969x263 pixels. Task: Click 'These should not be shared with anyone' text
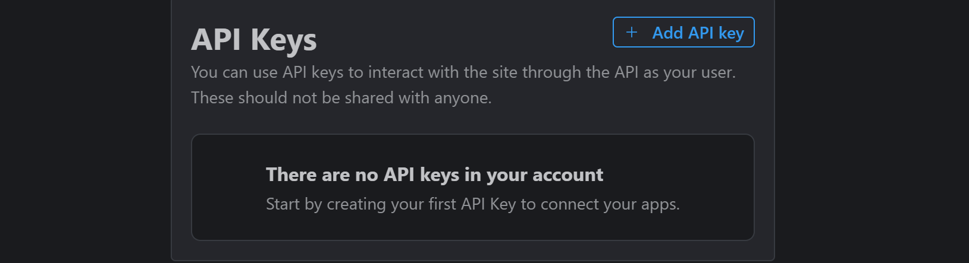pos(341,97)
